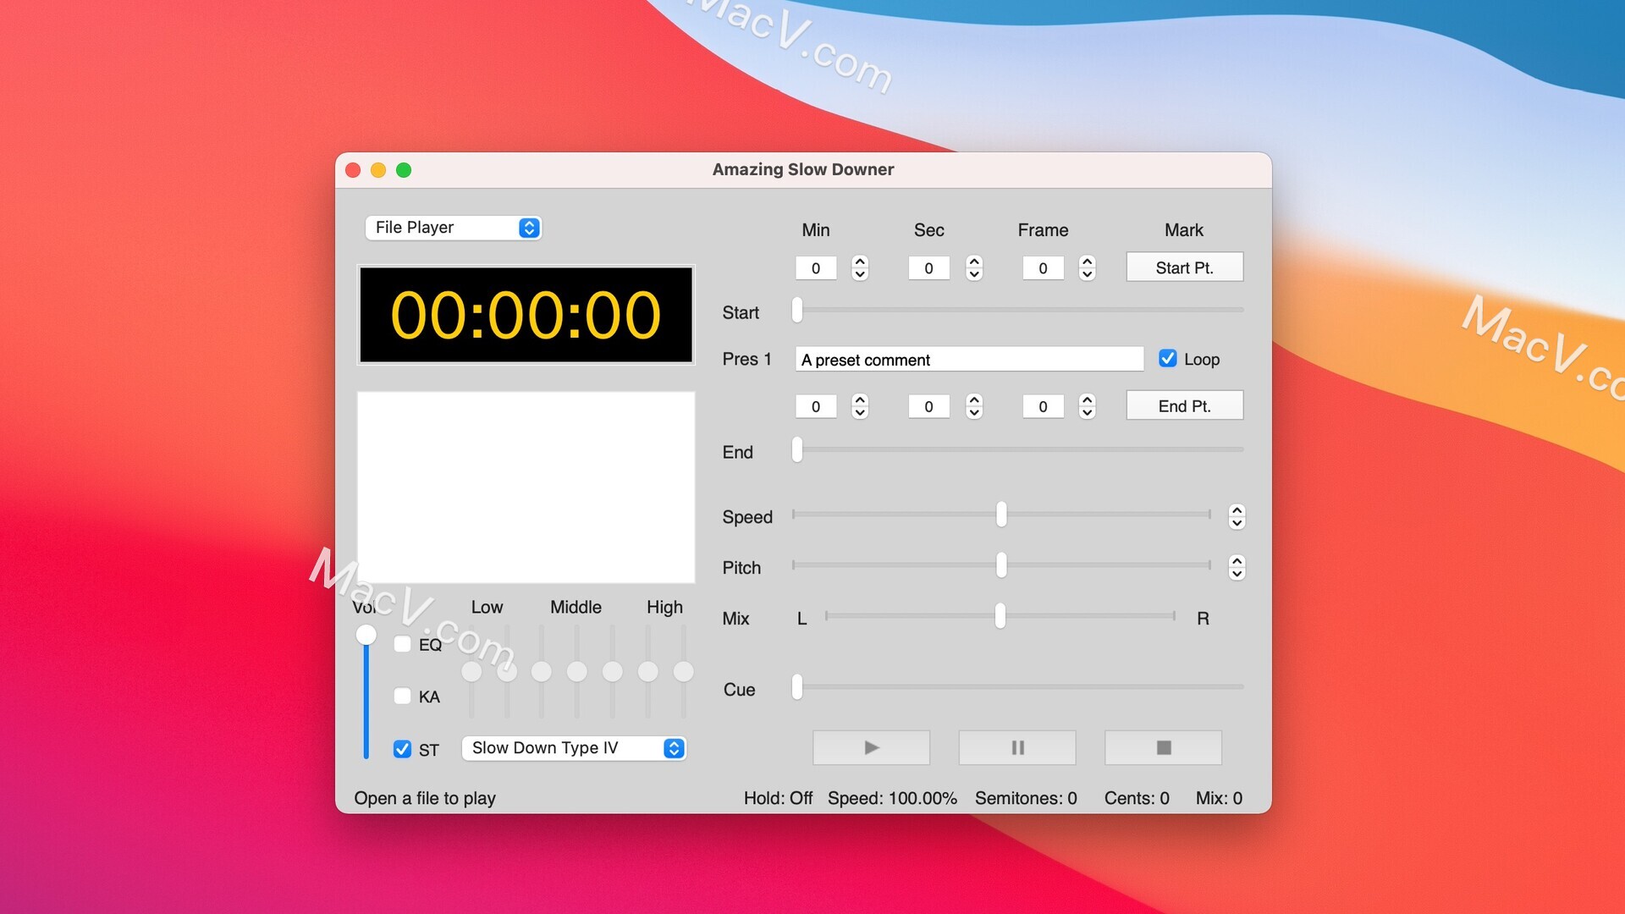Click the Start position slider handle
Viewport: 1625px width, 914px height.
[x=797, y=311]
